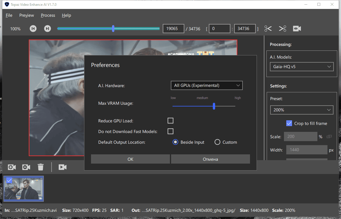The width and height of the screenshot is (341, 219).
Task: Click the trash delete icon
Action: click(40, 167)
